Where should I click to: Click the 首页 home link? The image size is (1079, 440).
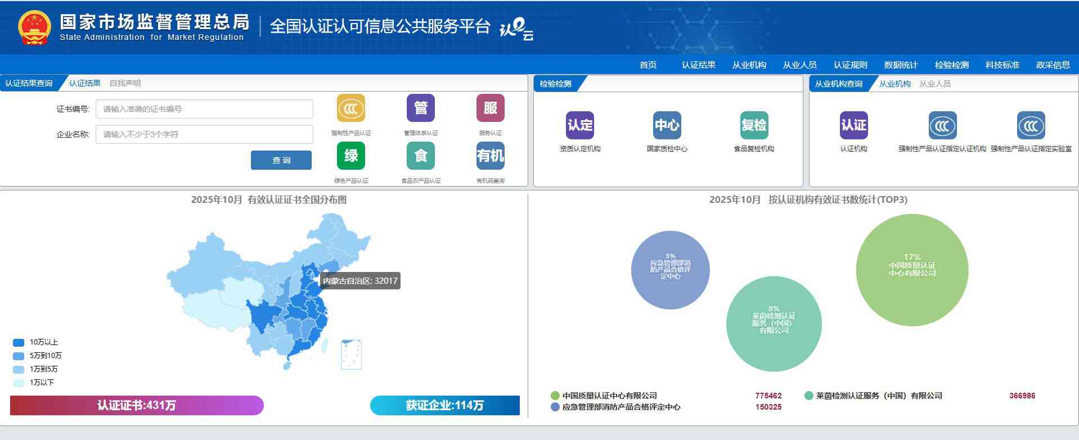[648, 65]
